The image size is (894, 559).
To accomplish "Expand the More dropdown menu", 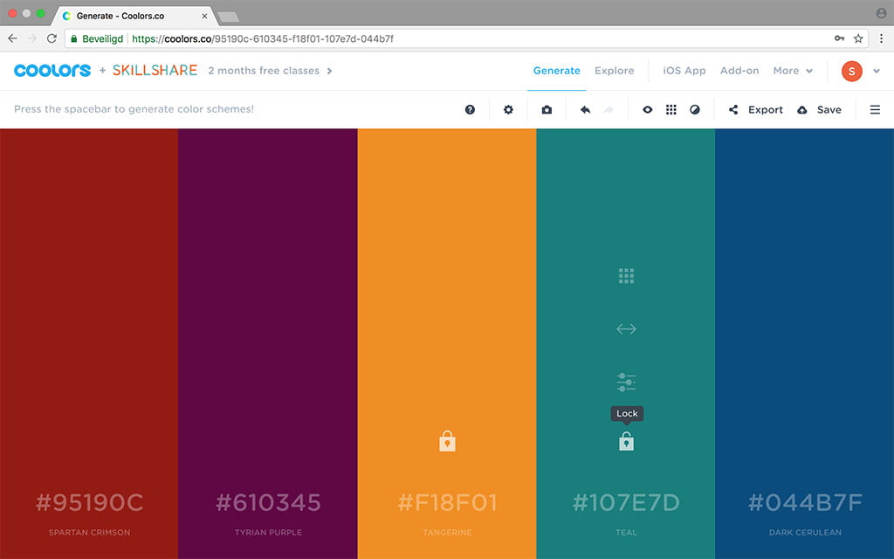I will point(793,71).
